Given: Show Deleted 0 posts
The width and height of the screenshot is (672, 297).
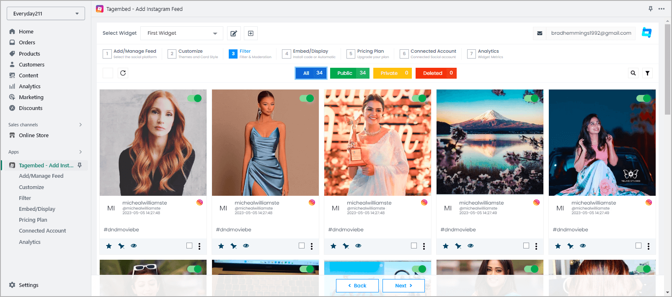Looking at the screenshot, I should pyautogui.click(x=436, y=73).
